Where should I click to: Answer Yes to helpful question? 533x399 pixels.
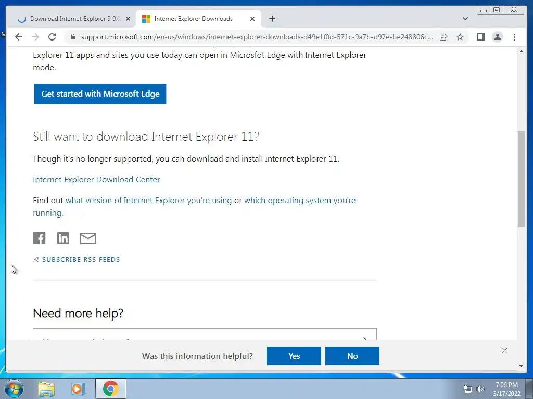click(294, 356)
